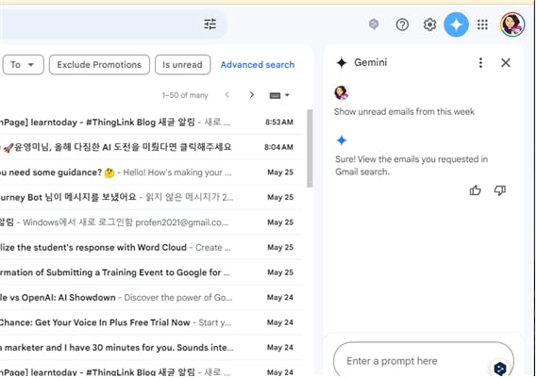
Task: Click the 'Show unread emails from this week' prompt
Action: tap(404, 111)
